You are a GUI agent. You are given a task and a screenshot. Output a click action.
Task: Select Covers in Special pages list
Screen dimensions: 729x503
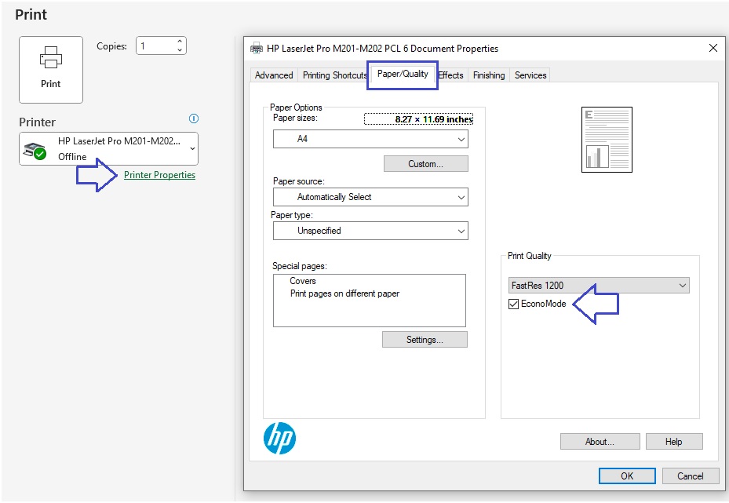(x=303, y=281)
